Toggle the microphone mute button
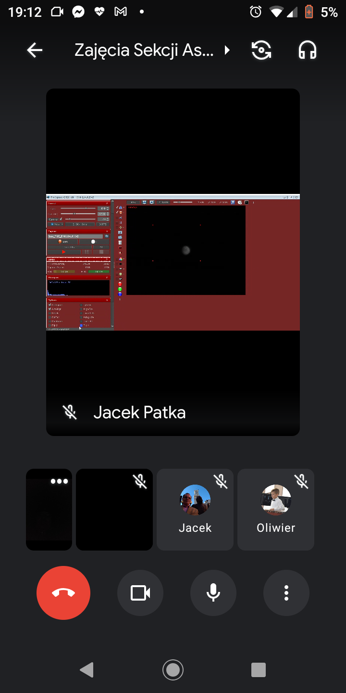 point(213,593)
